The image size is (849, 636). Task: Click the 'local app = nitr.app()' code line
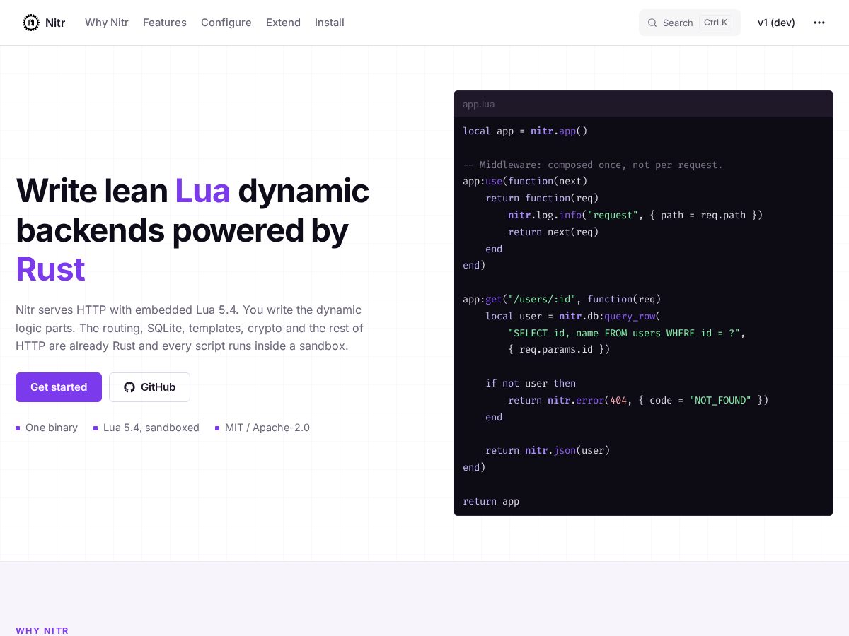point(525,131)
